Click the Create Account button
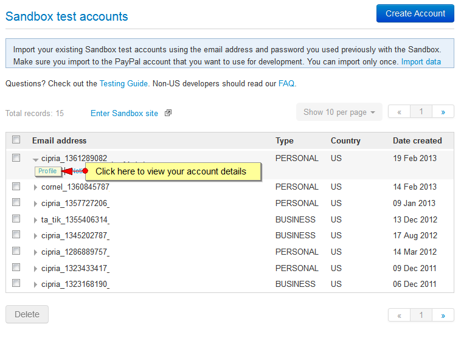The image size is (461, 341). [415, 13]
